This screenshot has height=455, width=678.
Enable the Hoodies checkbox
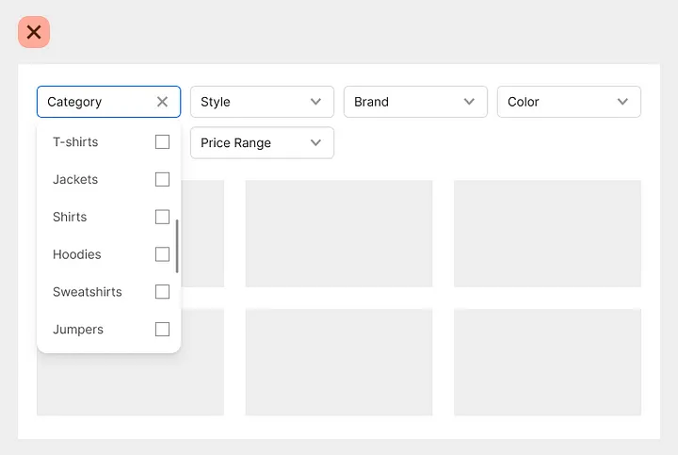[162, 254]
